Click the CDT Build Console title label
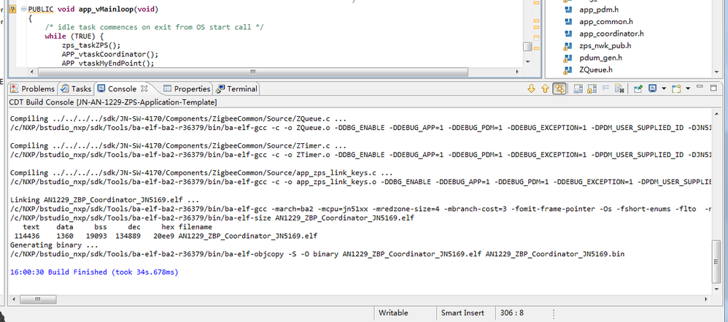The width and height of the screenshot is (728, 322). point(113,101)
